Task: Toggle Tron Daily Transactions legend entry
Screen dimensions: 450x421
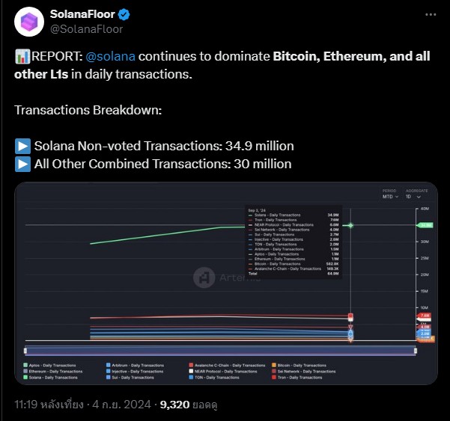Action: 297,378
